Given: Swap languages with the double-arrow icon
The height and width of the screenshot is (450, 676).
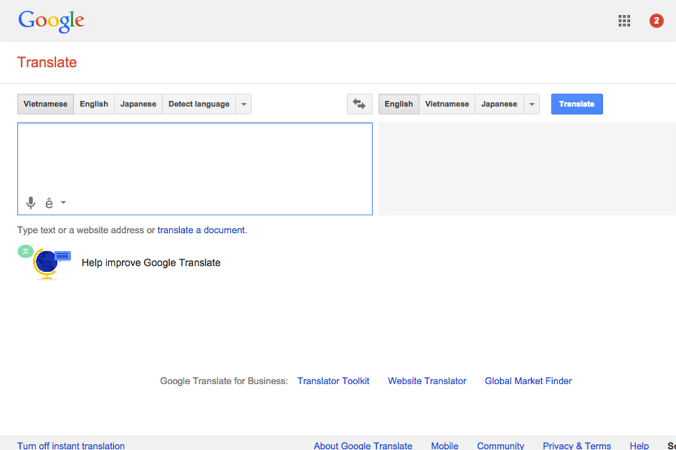Looking at the screenshot, I should click(359, 104).
